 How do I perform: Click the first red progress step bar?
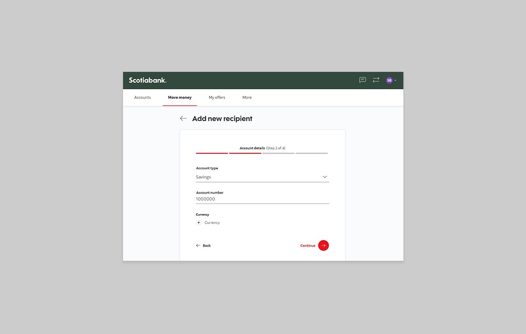[212, 153]
